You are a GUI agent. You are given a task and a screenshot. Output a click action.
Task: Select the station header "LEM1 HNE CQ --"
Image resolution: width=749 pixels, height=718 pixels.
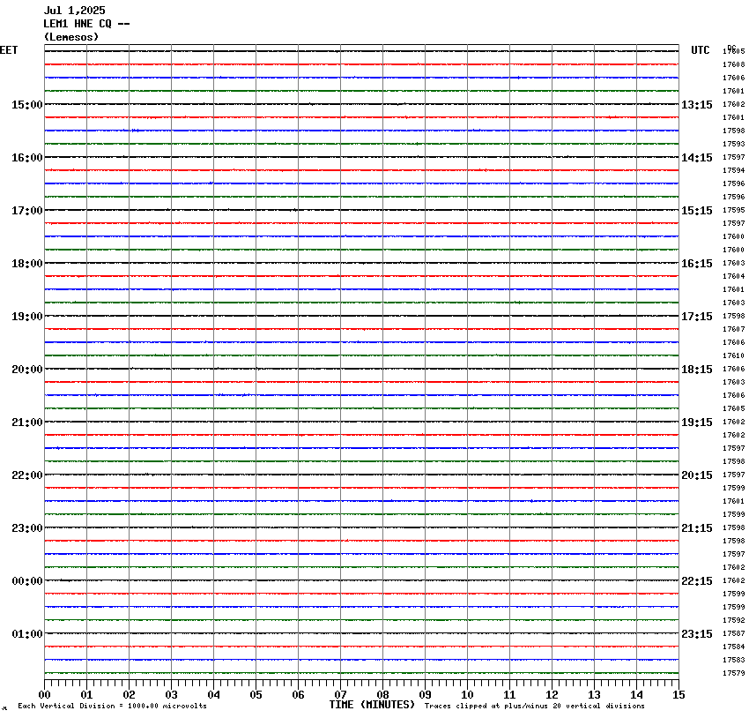point(86,24)
